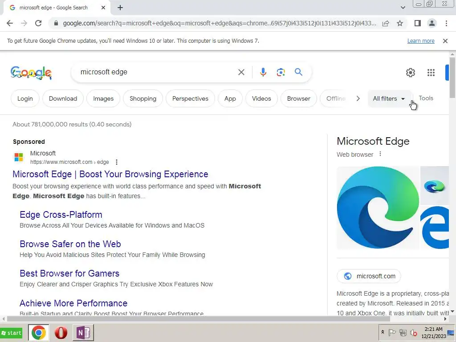The height and width of the screenshot is (342, 456).
Task: Click the horizontal page scrollbar
Action: [198, 319]
